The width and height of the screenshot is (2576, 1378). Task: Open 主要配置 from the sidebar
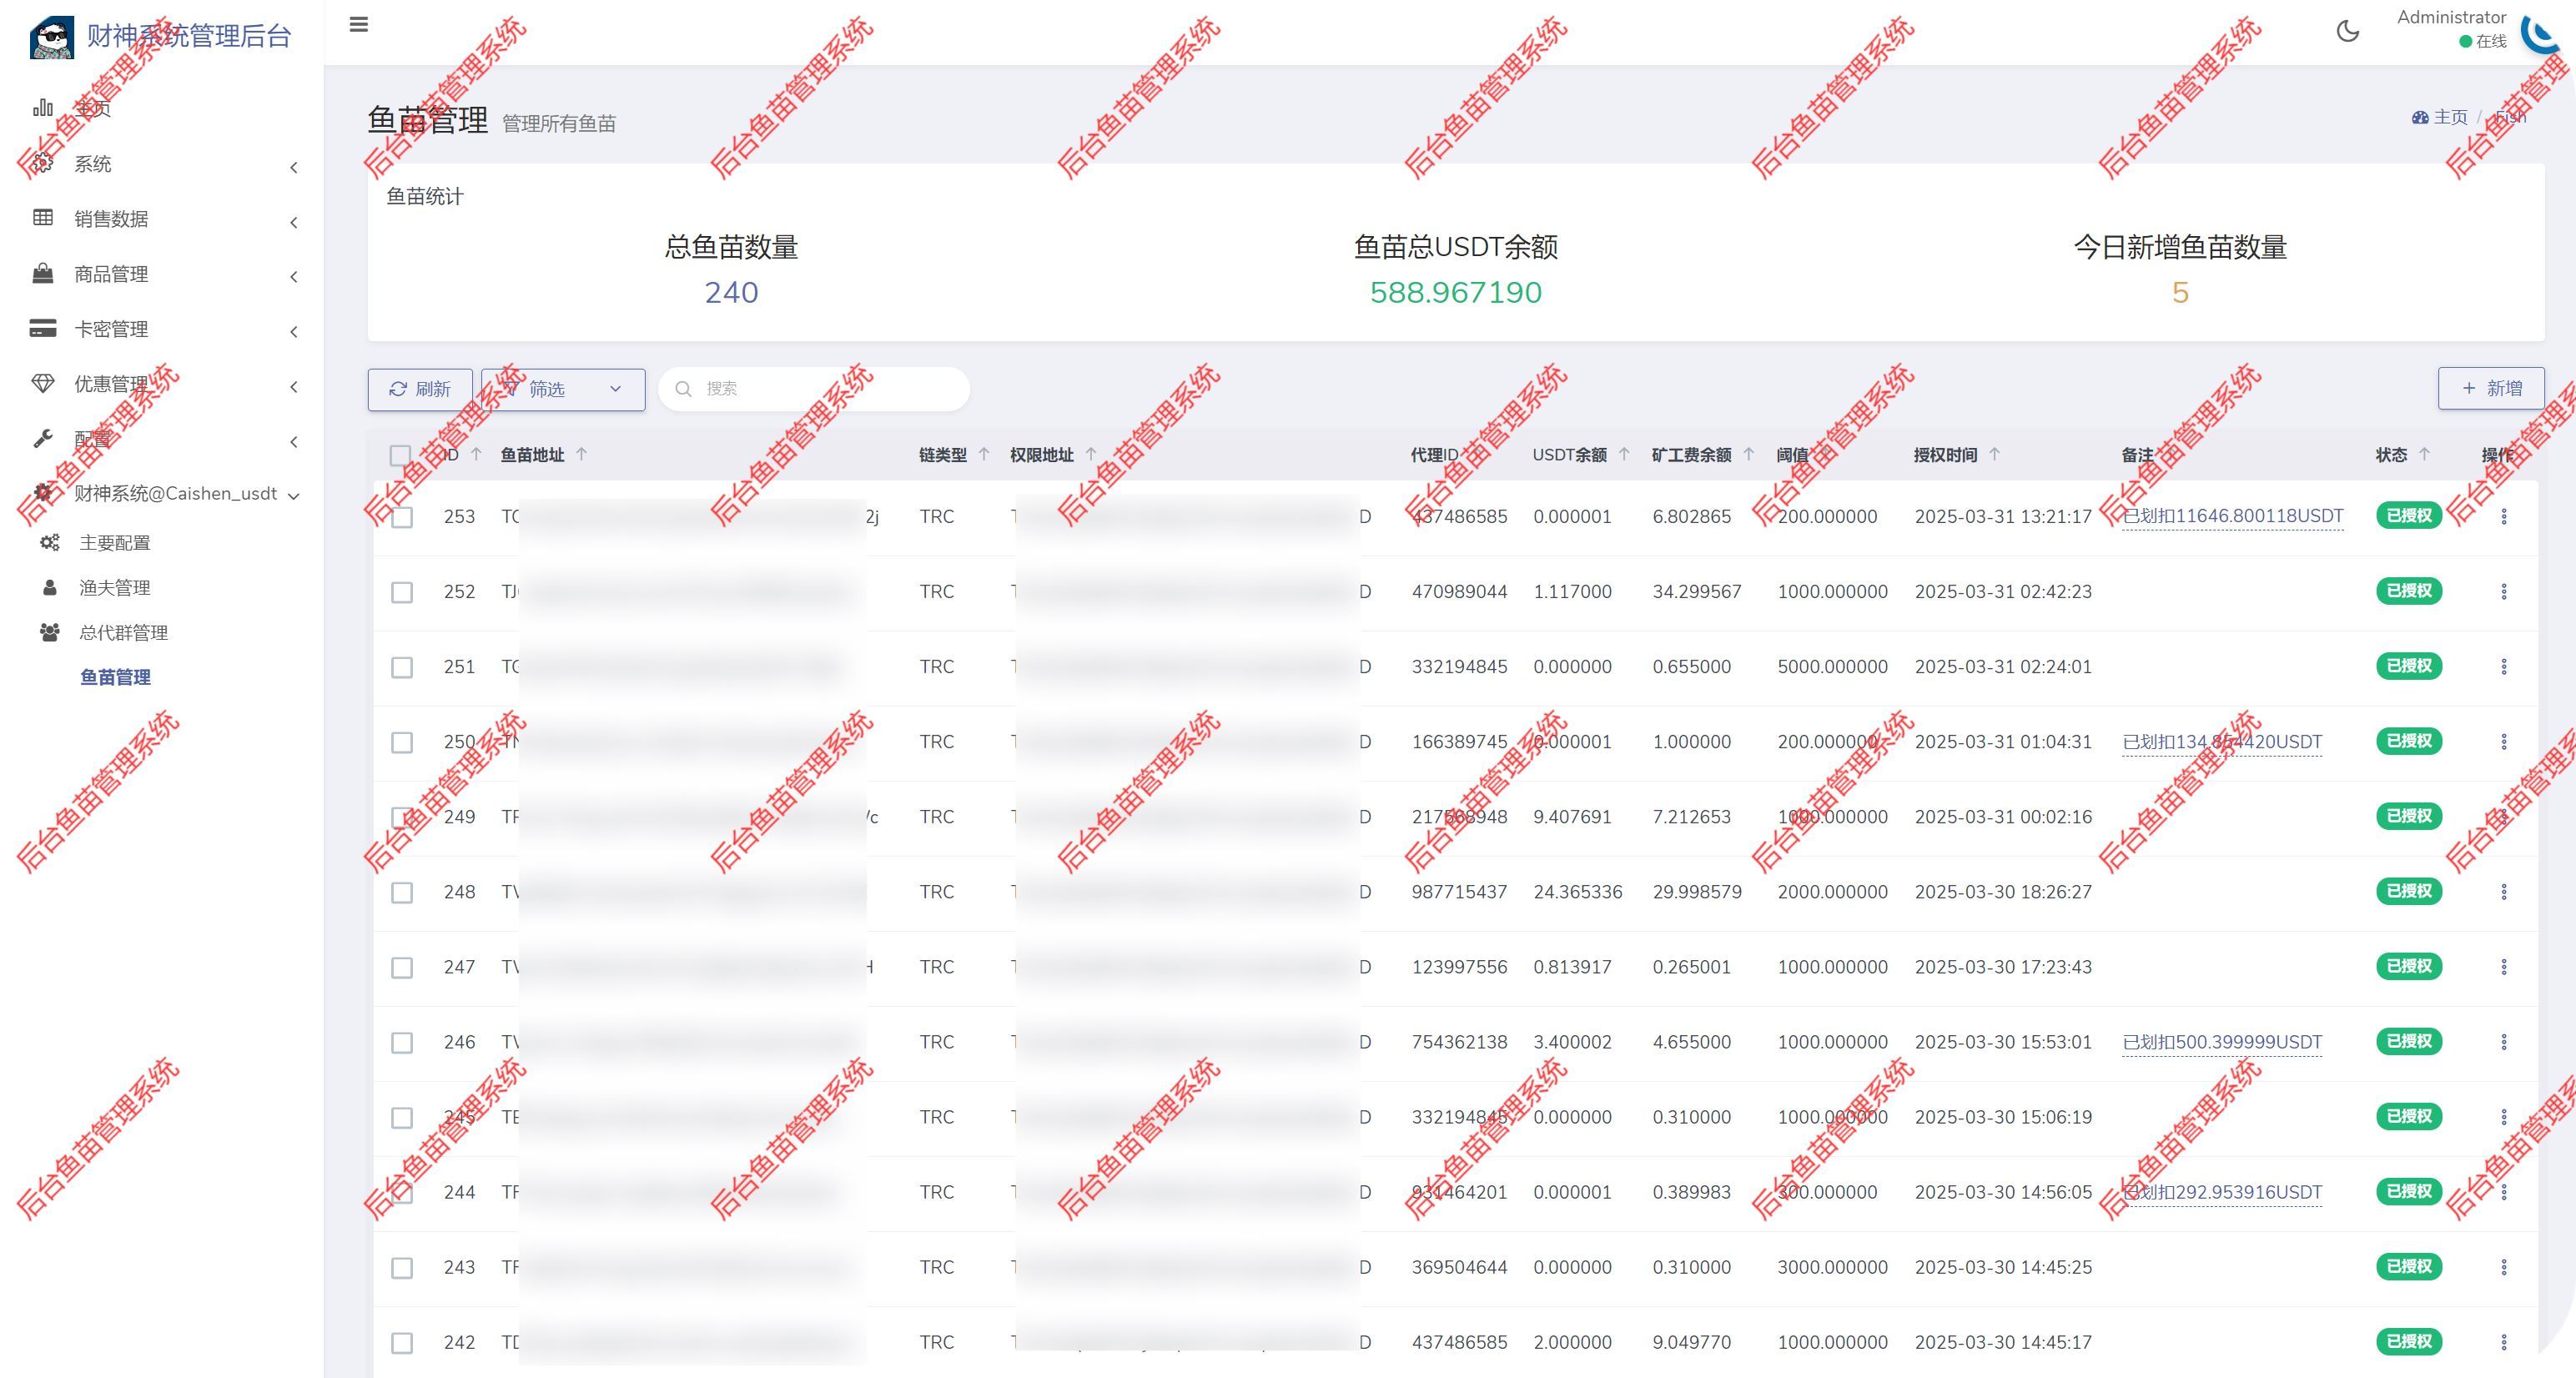point(115,542)
